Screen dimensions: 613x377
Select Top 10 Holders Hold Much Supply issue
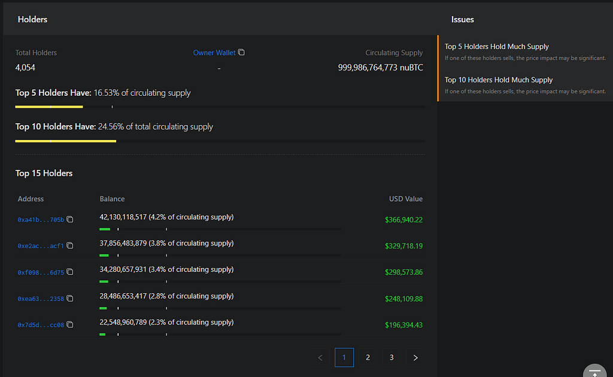[x=525, y=85]
